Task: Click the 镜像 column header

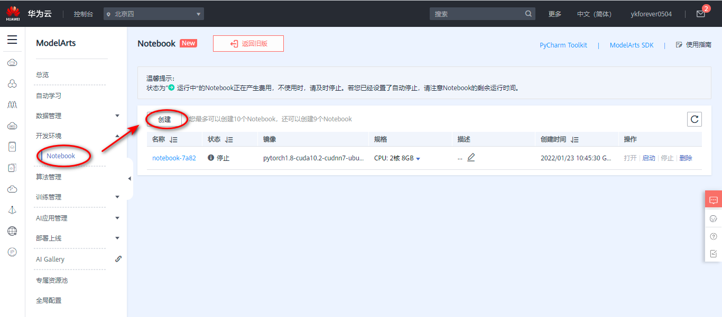Action: coord(270,139)
